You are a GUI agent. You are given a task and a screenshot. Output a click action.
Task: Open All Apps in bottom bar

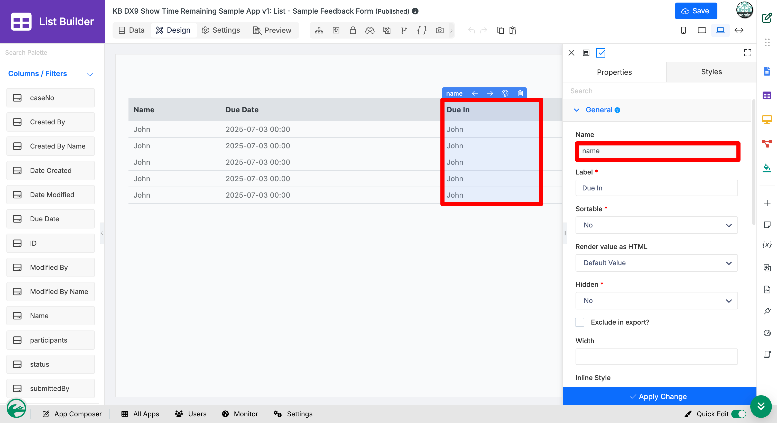coord(140,414)
